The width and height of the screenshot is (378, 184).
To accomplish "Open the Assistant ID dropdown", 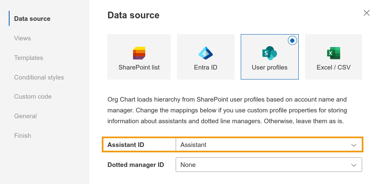I will [269, 145].
